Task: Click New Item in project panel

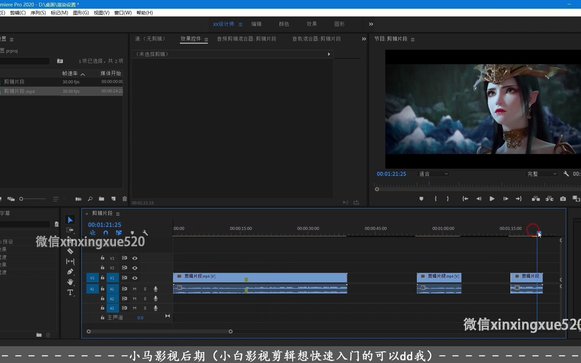Action: point(113,199)
